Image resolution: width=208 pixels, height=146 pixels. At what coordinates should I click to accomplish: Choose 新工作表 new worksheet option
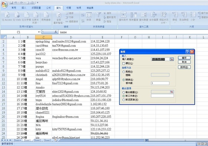pos(124,96)
